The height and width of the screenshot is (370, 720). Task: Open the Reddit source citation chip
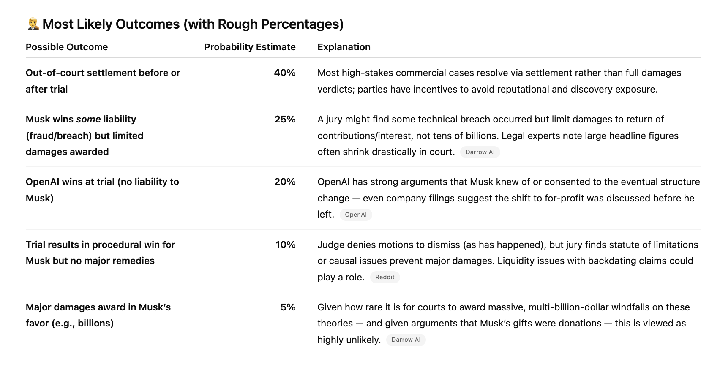point(385,277)
